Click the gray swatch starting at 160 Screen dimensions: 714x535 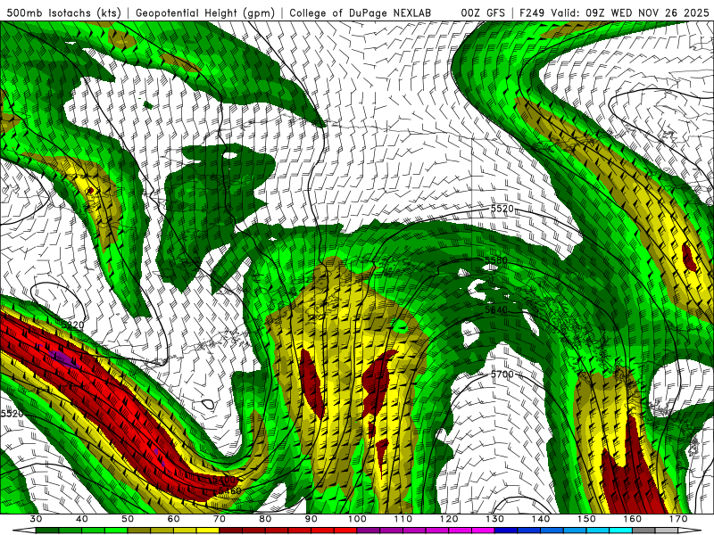click(x=643, y=531)
